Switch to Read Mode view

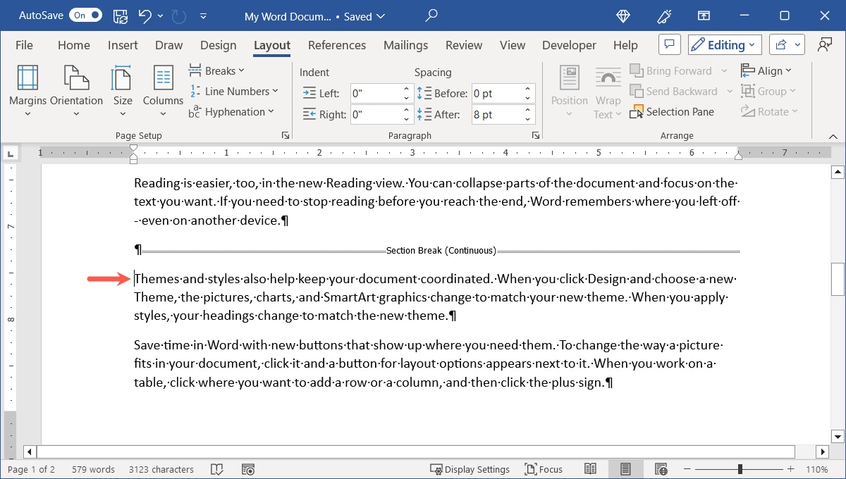[x=590, y=468]
